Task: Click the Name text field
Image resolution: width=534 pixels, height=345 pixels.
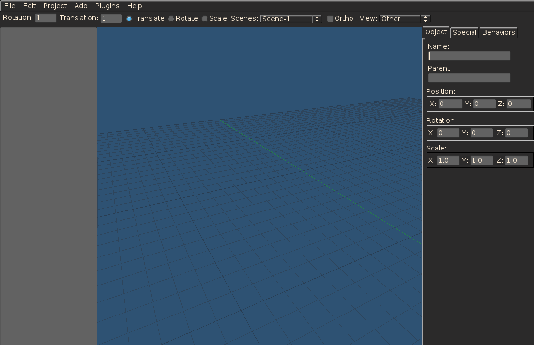Action: click(469, 56)
